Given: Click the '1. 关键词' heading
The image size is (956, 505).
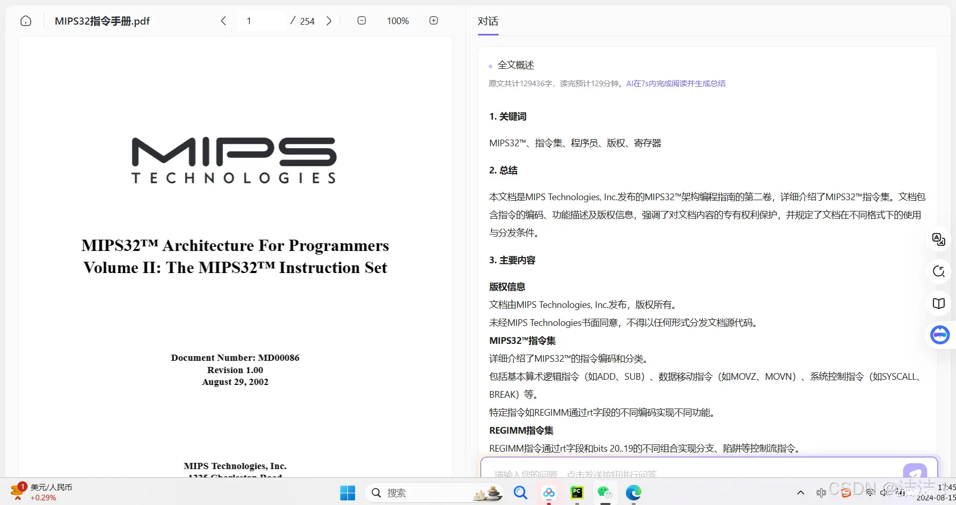Looking at the screenshot, I should click(508, 116).
